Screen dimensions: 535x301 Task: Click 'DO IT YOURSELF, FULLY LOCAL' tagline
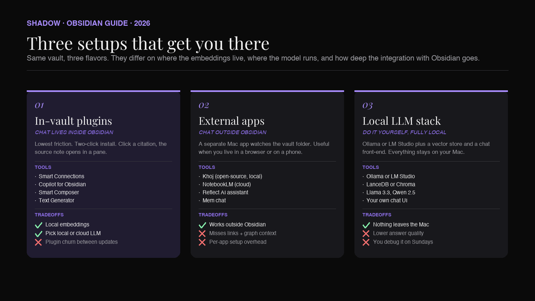coord(404,132)
